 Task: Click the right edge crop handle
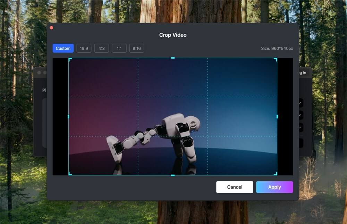tap(277, 117)
